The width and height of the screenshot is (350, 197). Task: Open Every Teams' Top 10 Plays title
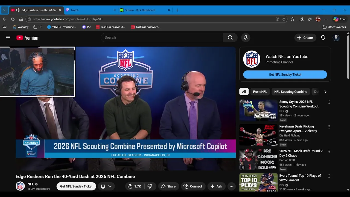[x=300, y=178]
